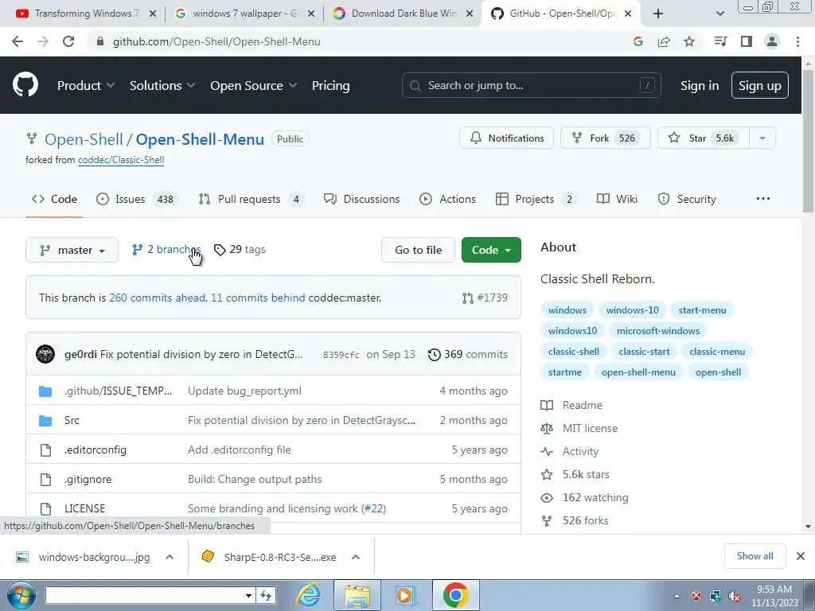Open Internet Explorer from the taskbar
Viewport: 815px width, 611px height.
[x=308, y=595]
